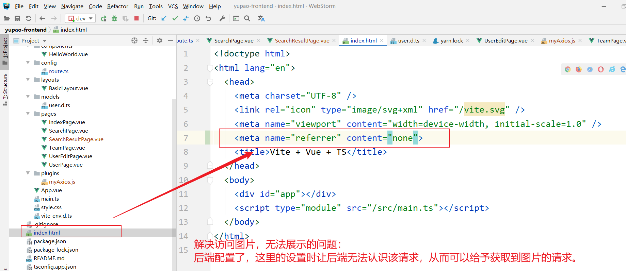
Task: Select BasicLayout.vue file
Action: click(x=68, y=88)
